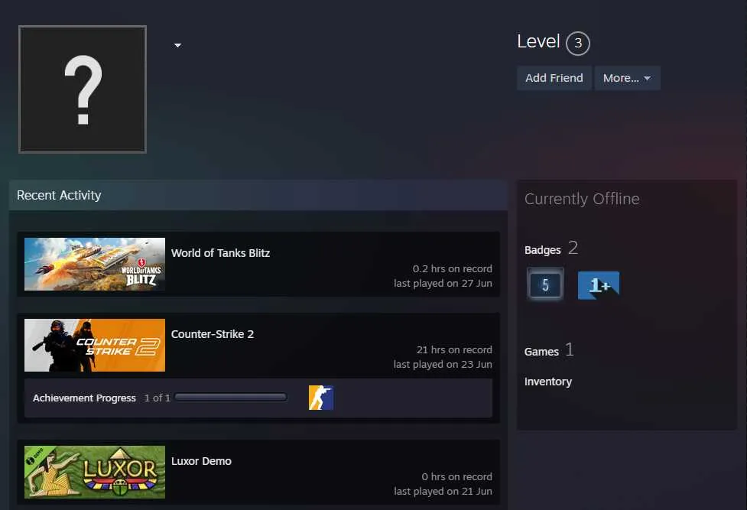Click the achievement progress bar
The image size is (747, 510).
pyautogui.click(x=231, y=397)
